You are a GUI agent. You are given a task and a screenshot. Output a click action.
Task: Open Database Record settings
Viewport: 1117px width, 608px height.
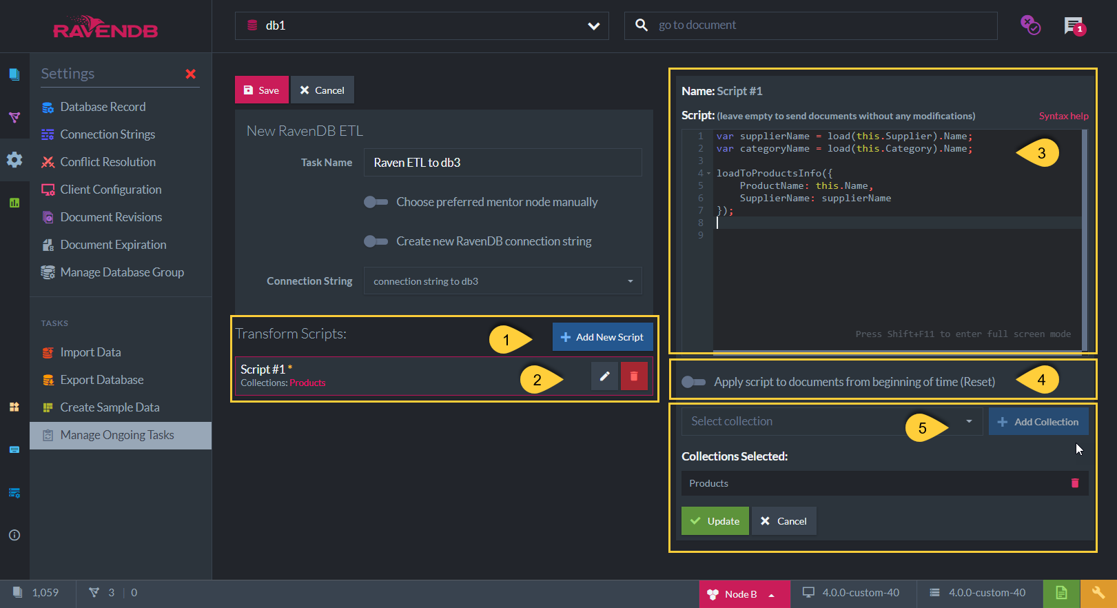pos(103,107)
